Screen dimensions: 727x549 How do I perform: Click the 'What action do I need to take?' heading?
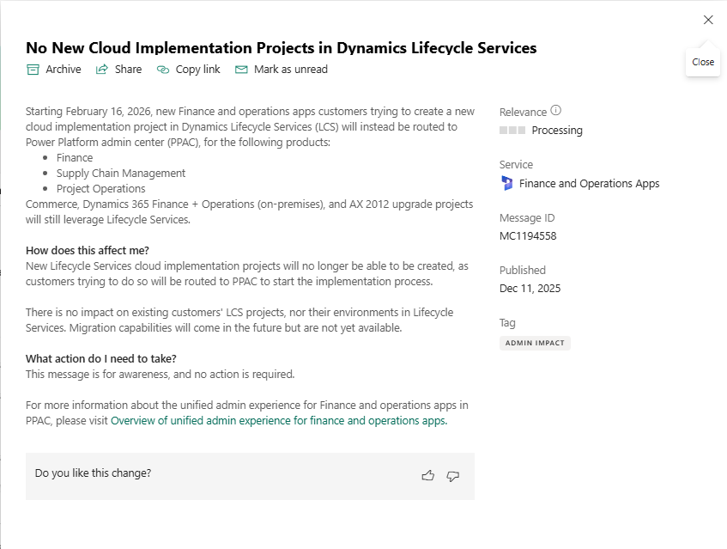[x=101, y=359]
